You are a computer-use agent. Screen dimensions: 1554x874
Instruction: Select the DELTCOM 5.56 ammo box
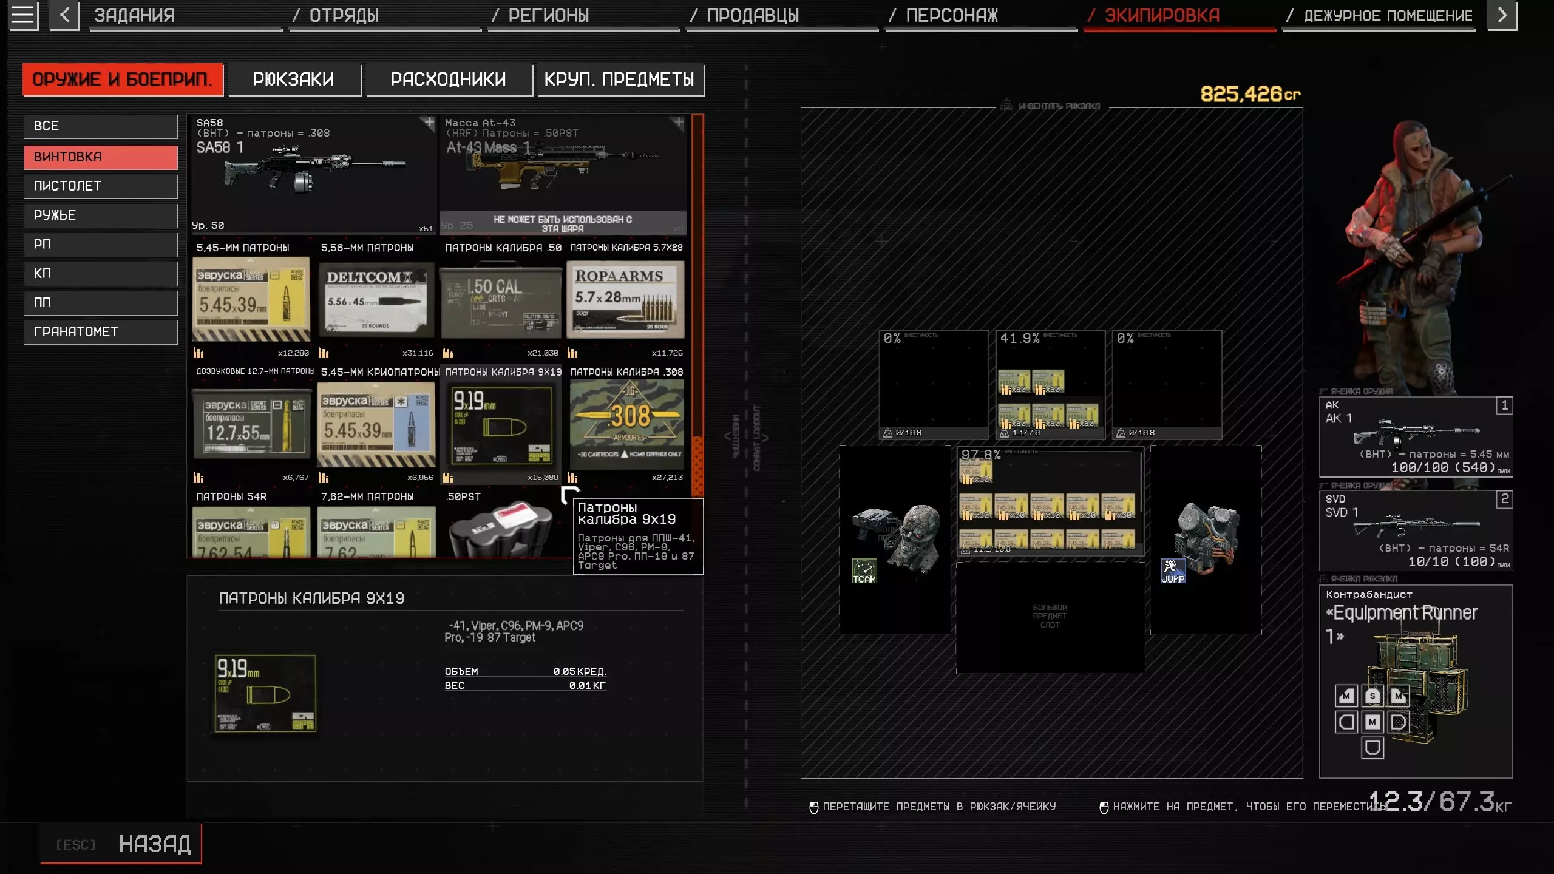tap(376, 300)
